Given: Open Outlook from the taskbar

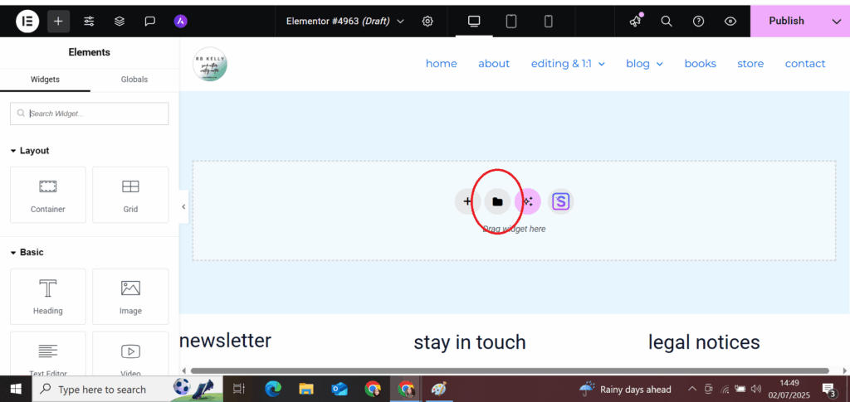Looking at the screenshot, I should click(340, 389).
